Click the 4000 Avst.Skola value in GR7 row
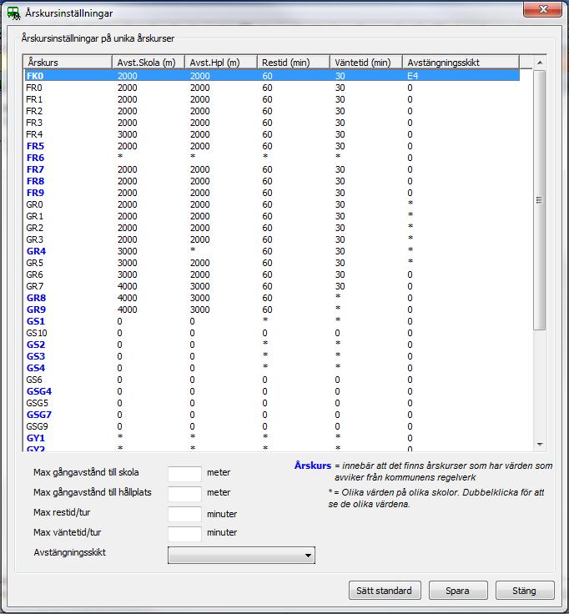 pos(128,286)
